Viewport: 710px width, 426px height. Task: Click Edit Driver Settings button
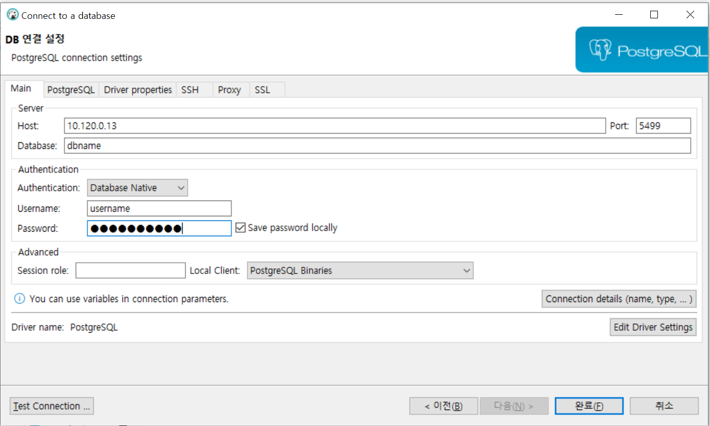[653, 327]
